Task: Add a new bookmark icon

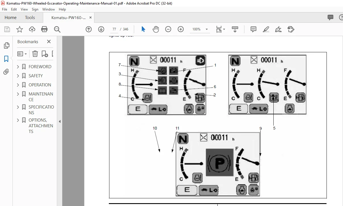Action: [45, 54]
